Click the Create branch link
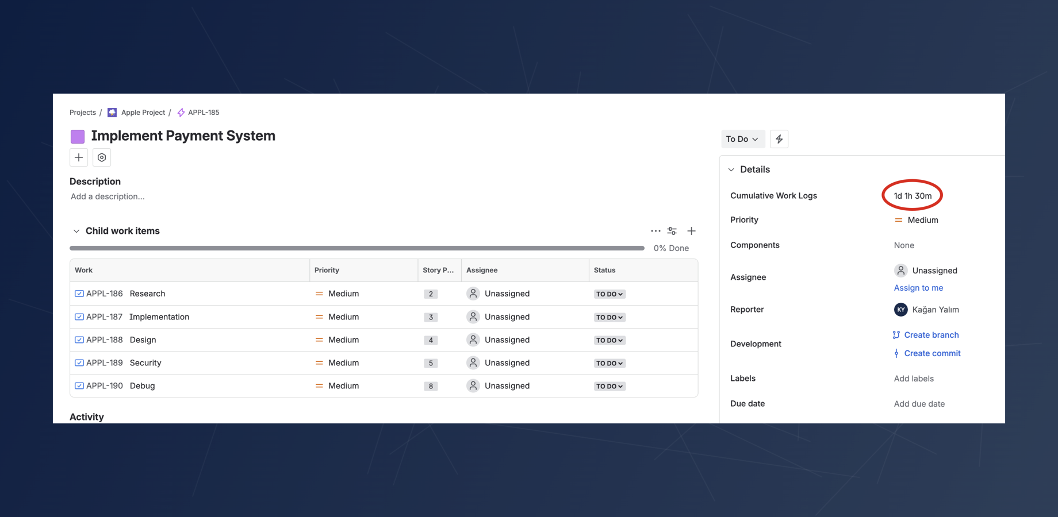 pyautogui.click(x=930, y=334)
